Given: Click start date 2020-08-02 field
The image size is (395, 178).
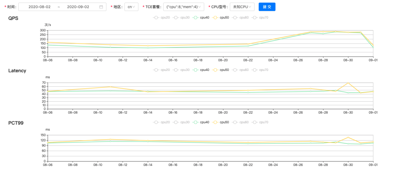Looking at the screenshot, I should (39, 7).
